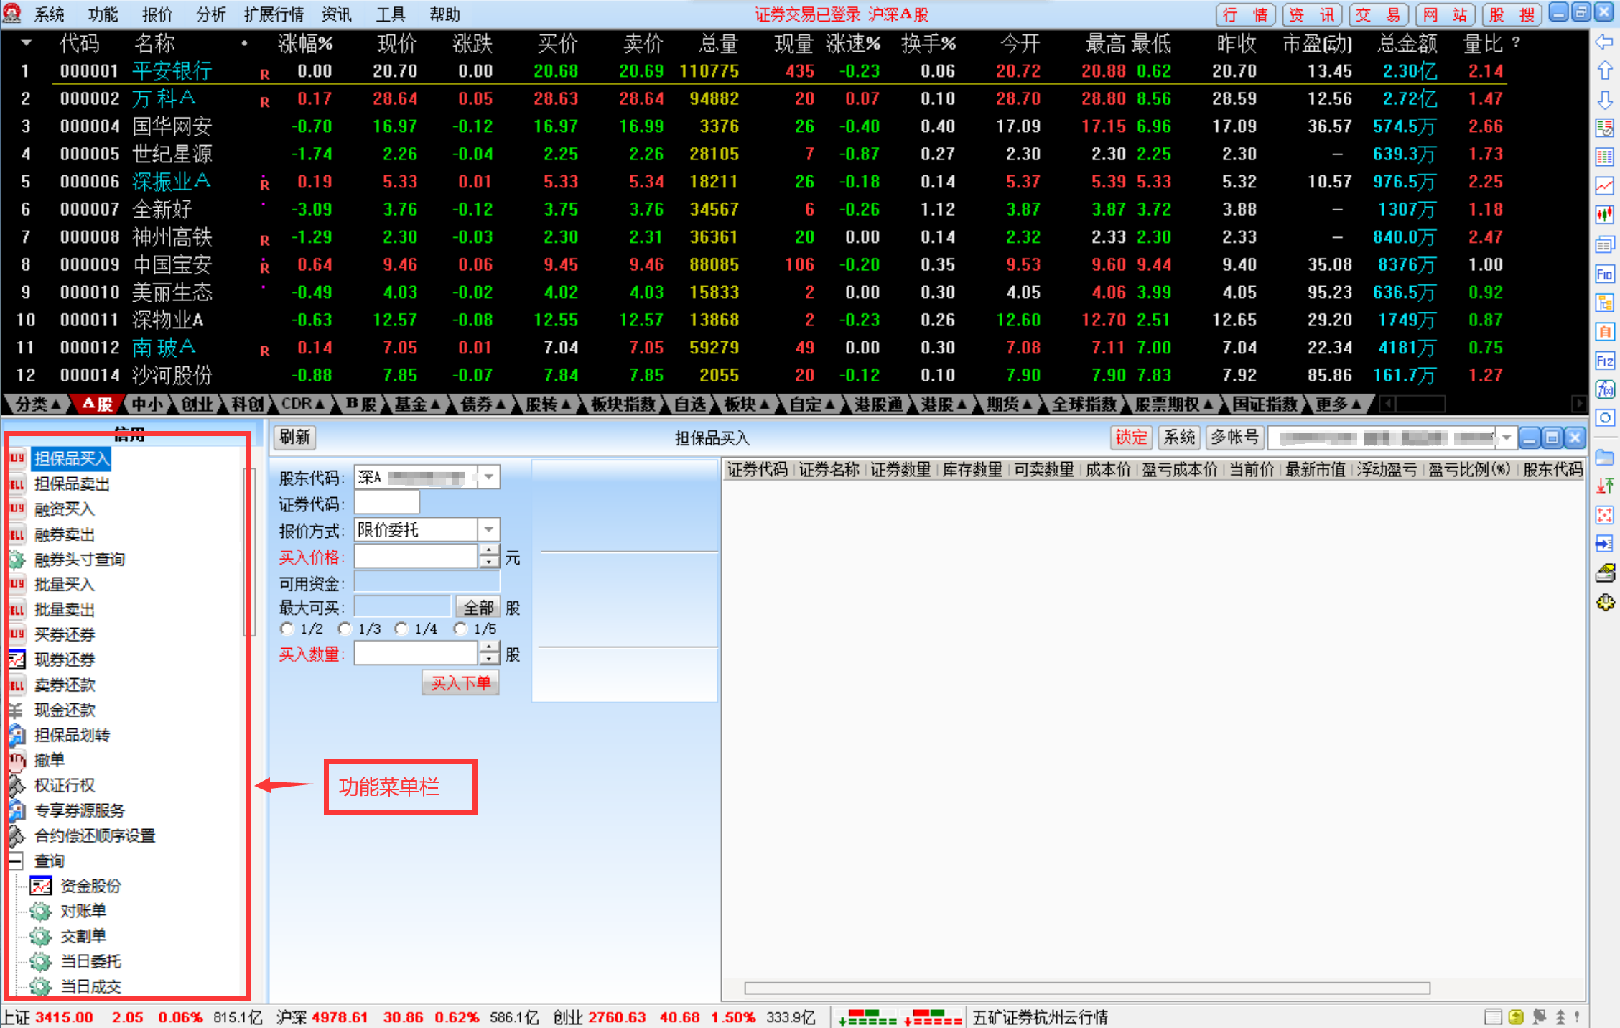Click the yellow status icon in bottom-right tray
The height and width of the screenshot is (1028, 1620).
point(1516,1017)
